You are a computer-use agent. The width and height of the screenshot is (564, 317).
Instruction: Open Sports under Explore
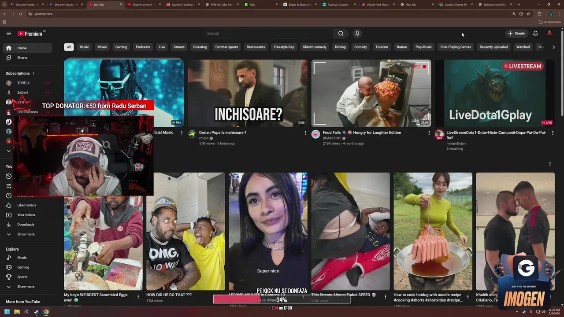(x=29, y=277)
